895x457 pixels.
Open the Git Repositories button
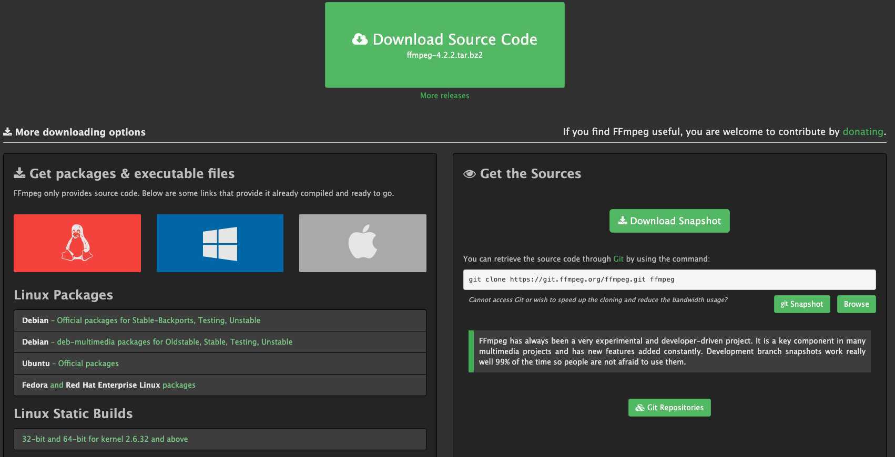coord(669,408)
